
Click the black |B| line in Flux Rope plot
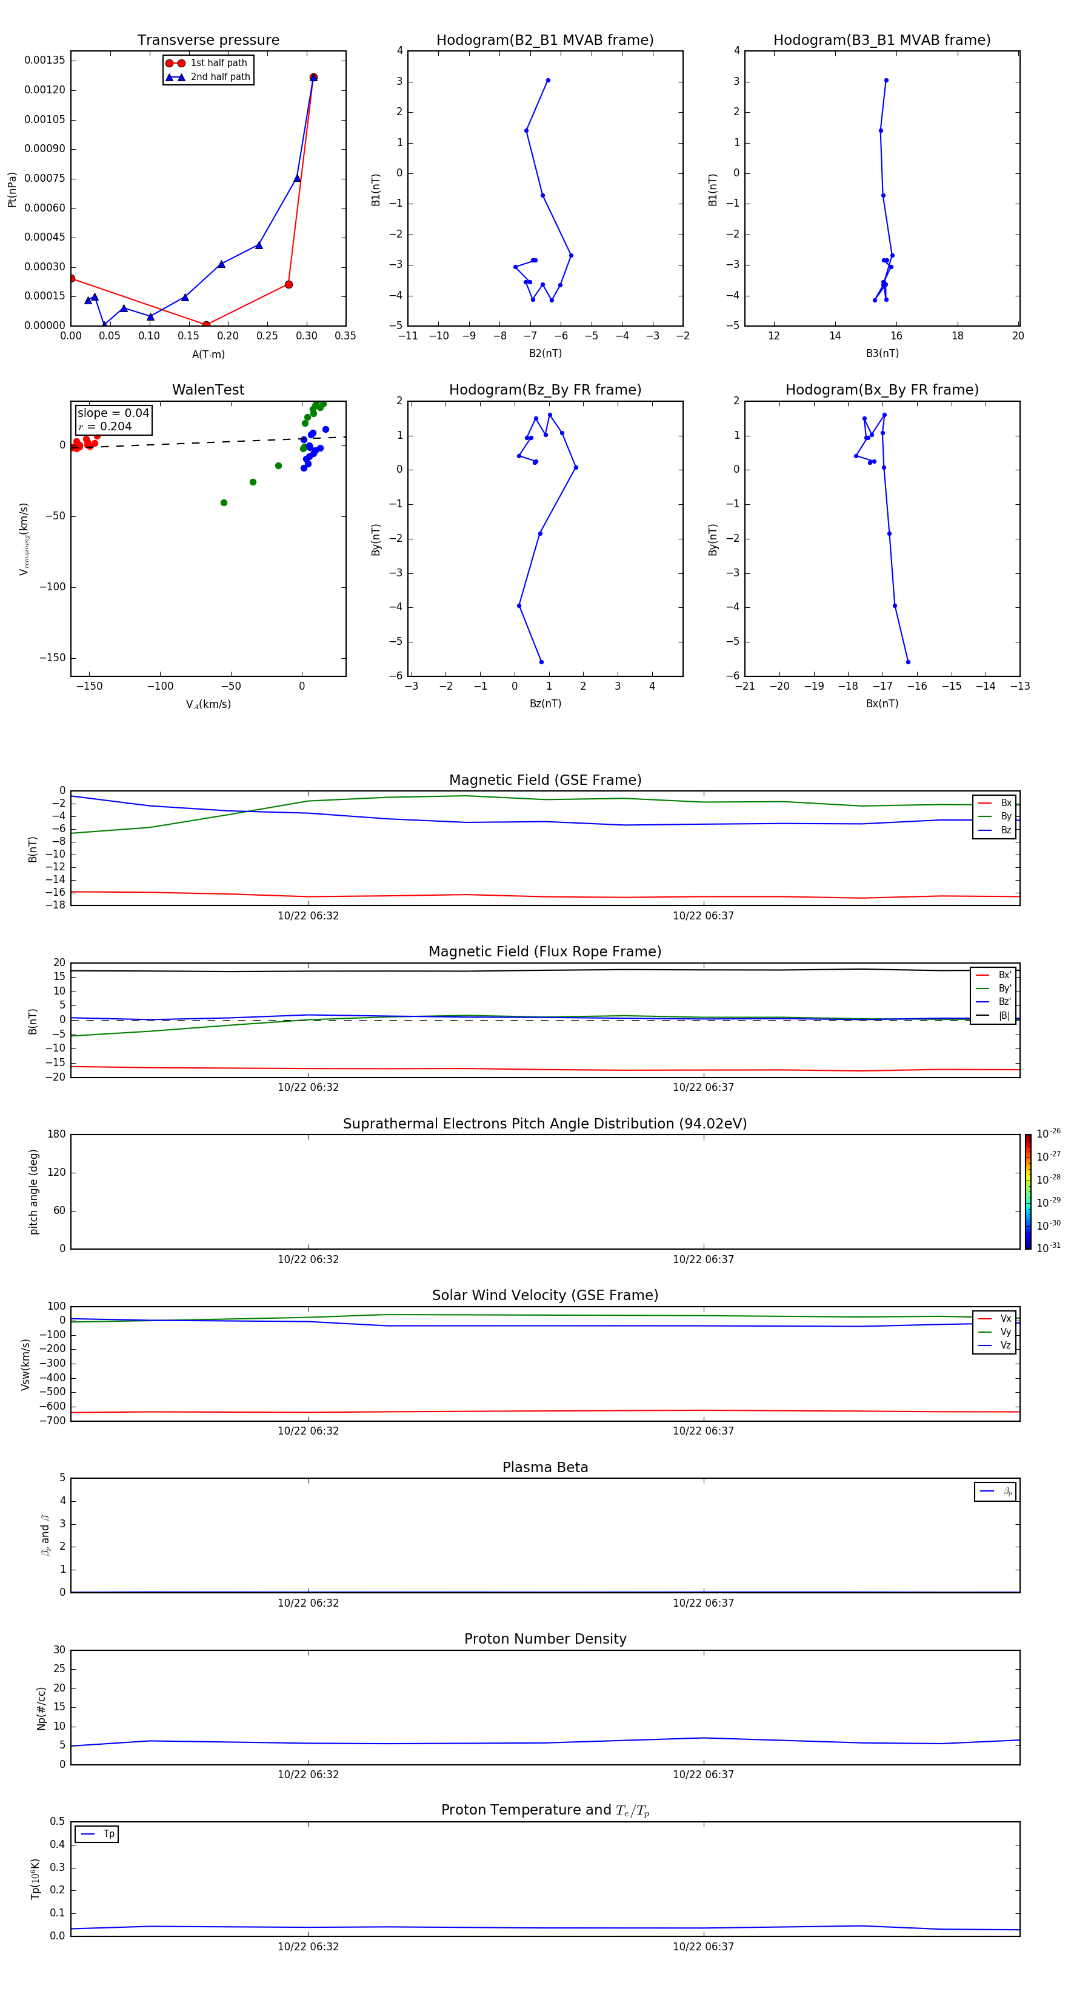[545, 970]
